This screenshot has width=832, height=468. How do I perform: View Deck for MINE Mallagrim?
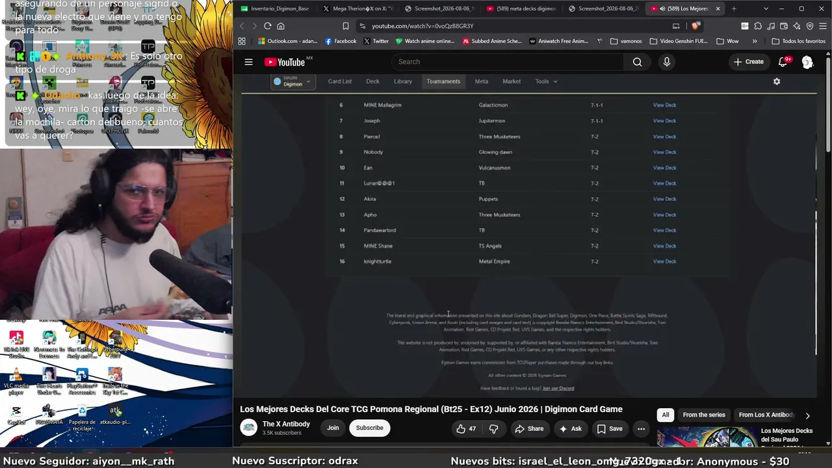(x=664, y=105)
